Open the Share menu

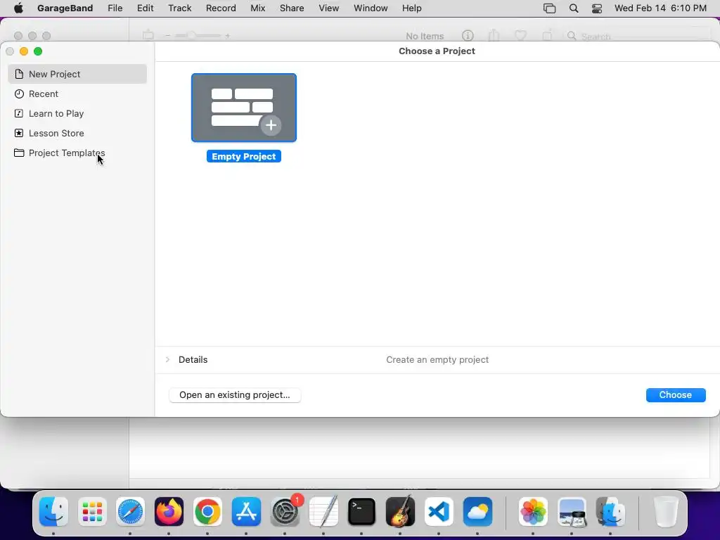(x=292, y=8)
